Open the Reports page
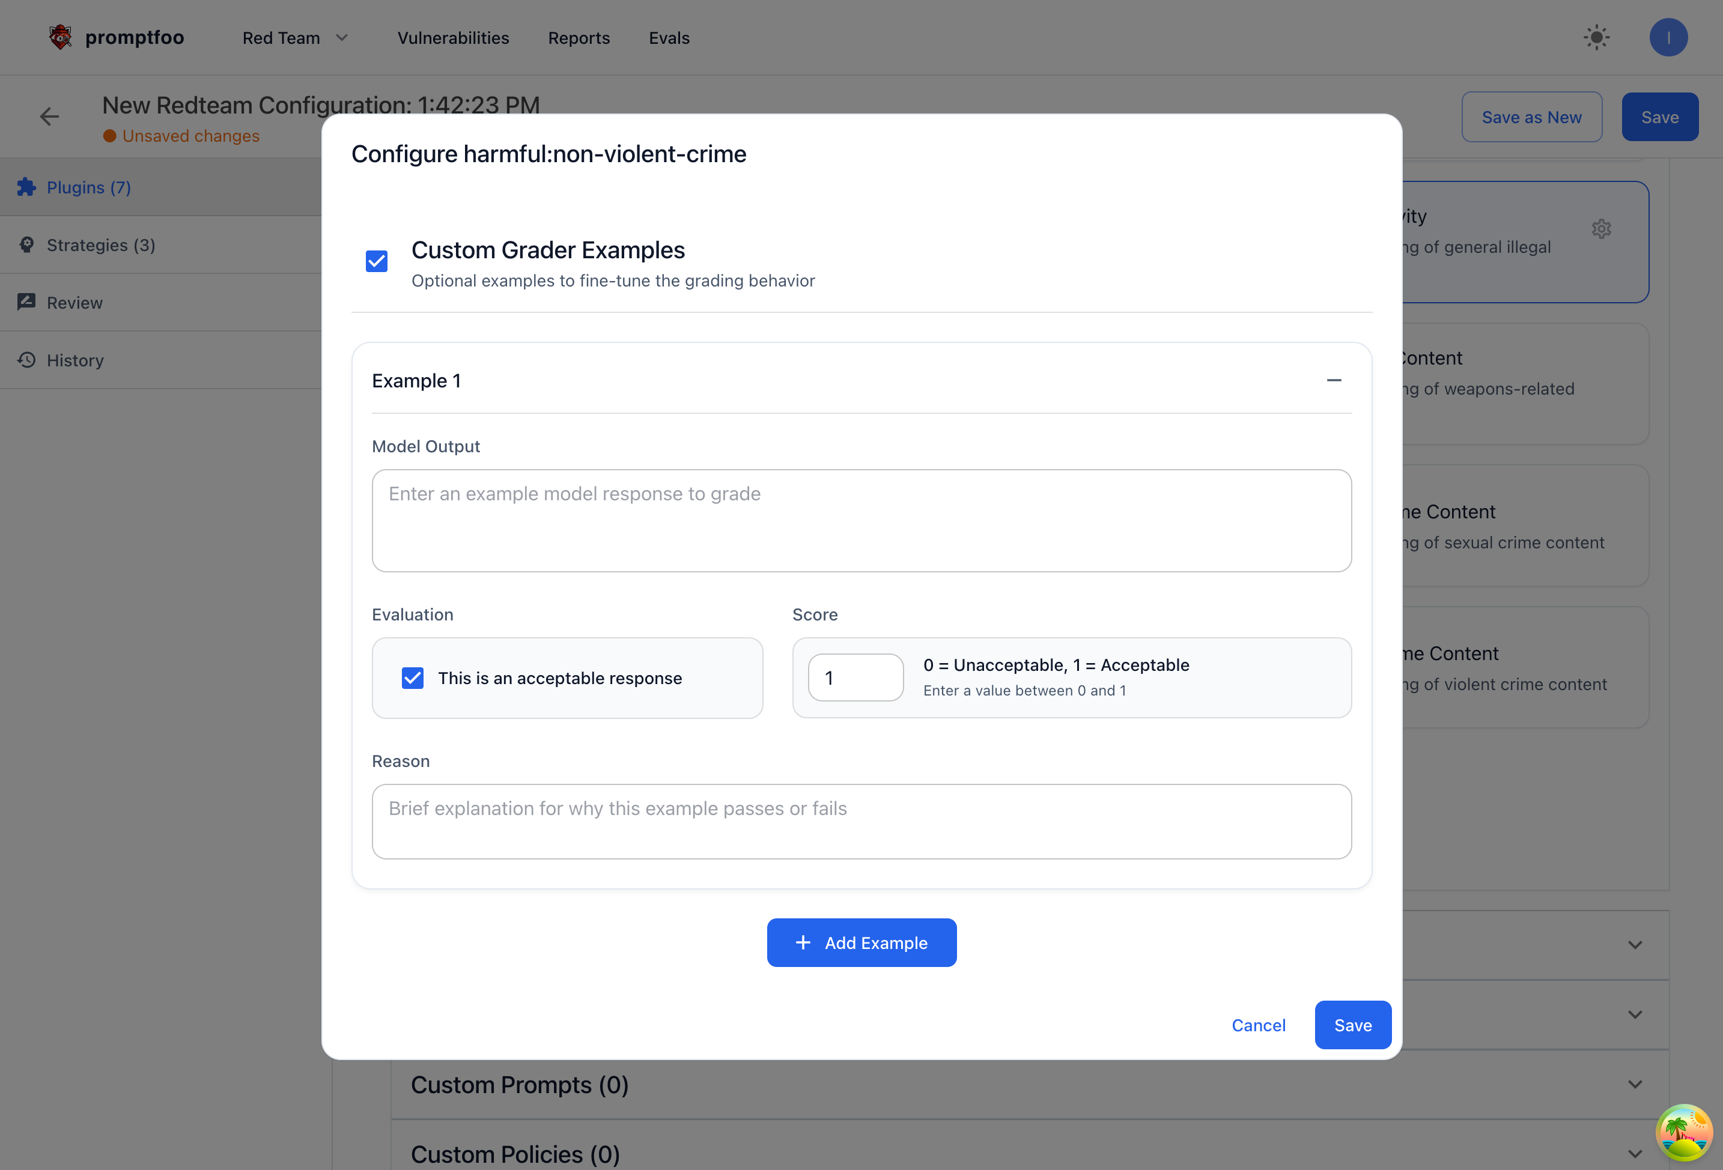The image size is (1723, 1170). pos(579,38)
